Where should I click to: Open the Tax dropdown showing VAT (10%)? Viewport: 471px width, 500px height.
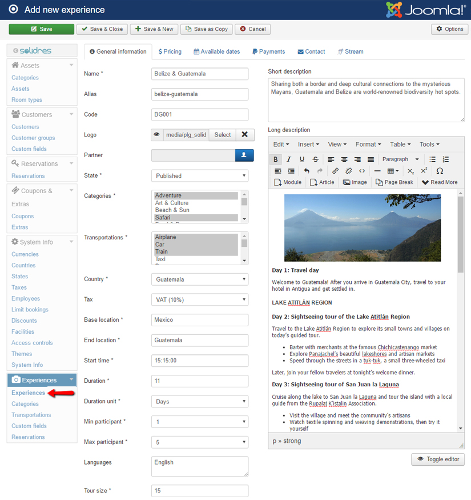click(199, 299)
